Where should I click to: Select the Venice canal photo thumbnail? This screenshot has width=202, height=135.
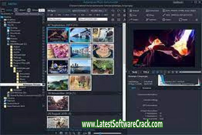[x=80, y=51]
